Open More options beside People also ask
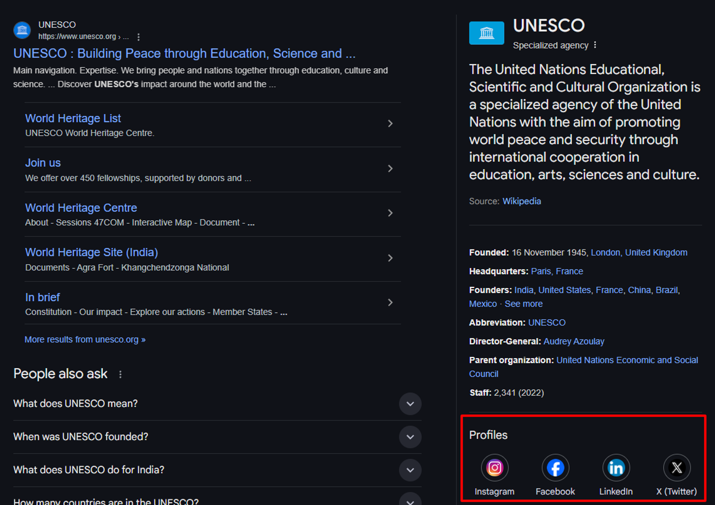Image resolution: width=715 pixels, height=505 pixels. coord(120,374)
